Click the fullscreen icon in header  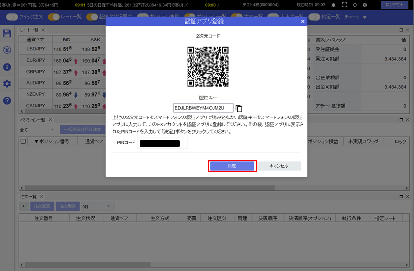pos(344,5)
